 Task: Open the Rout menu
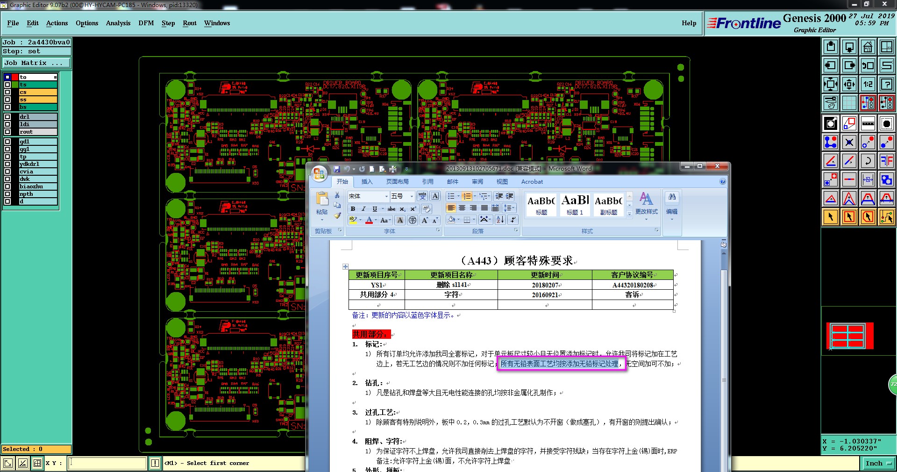coord(190,23)
